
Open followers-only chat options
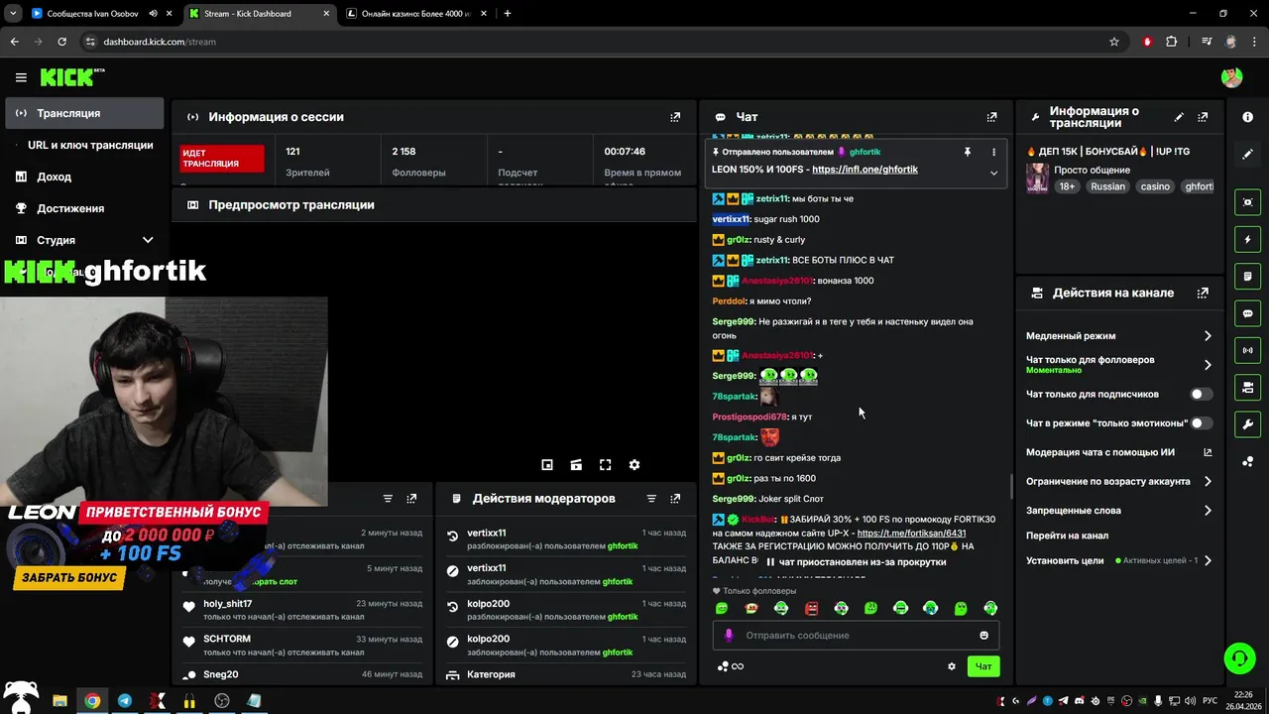click(1118, 365)
